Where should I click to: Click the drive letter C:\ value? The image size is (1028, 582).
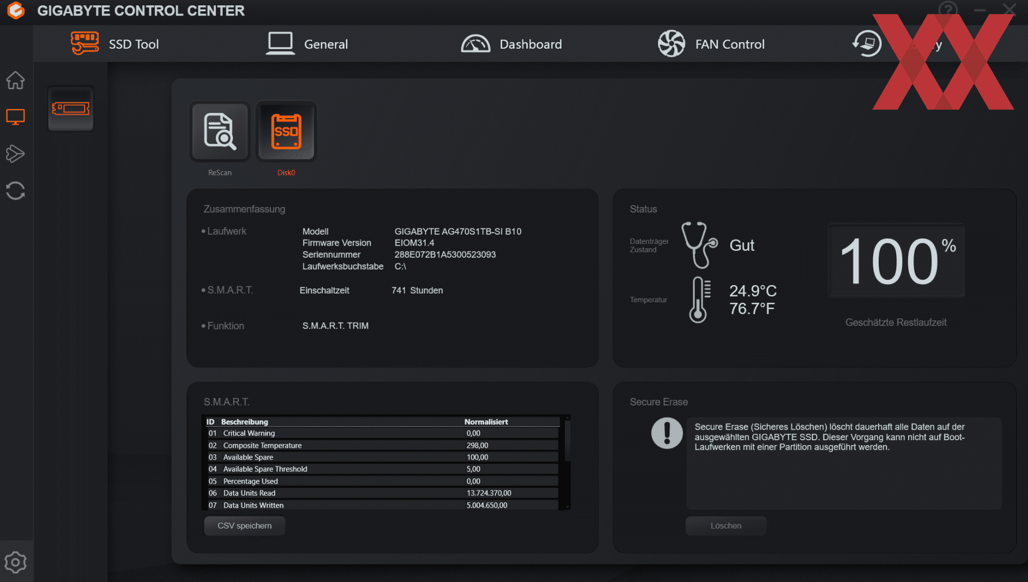[x=400, y=266]
